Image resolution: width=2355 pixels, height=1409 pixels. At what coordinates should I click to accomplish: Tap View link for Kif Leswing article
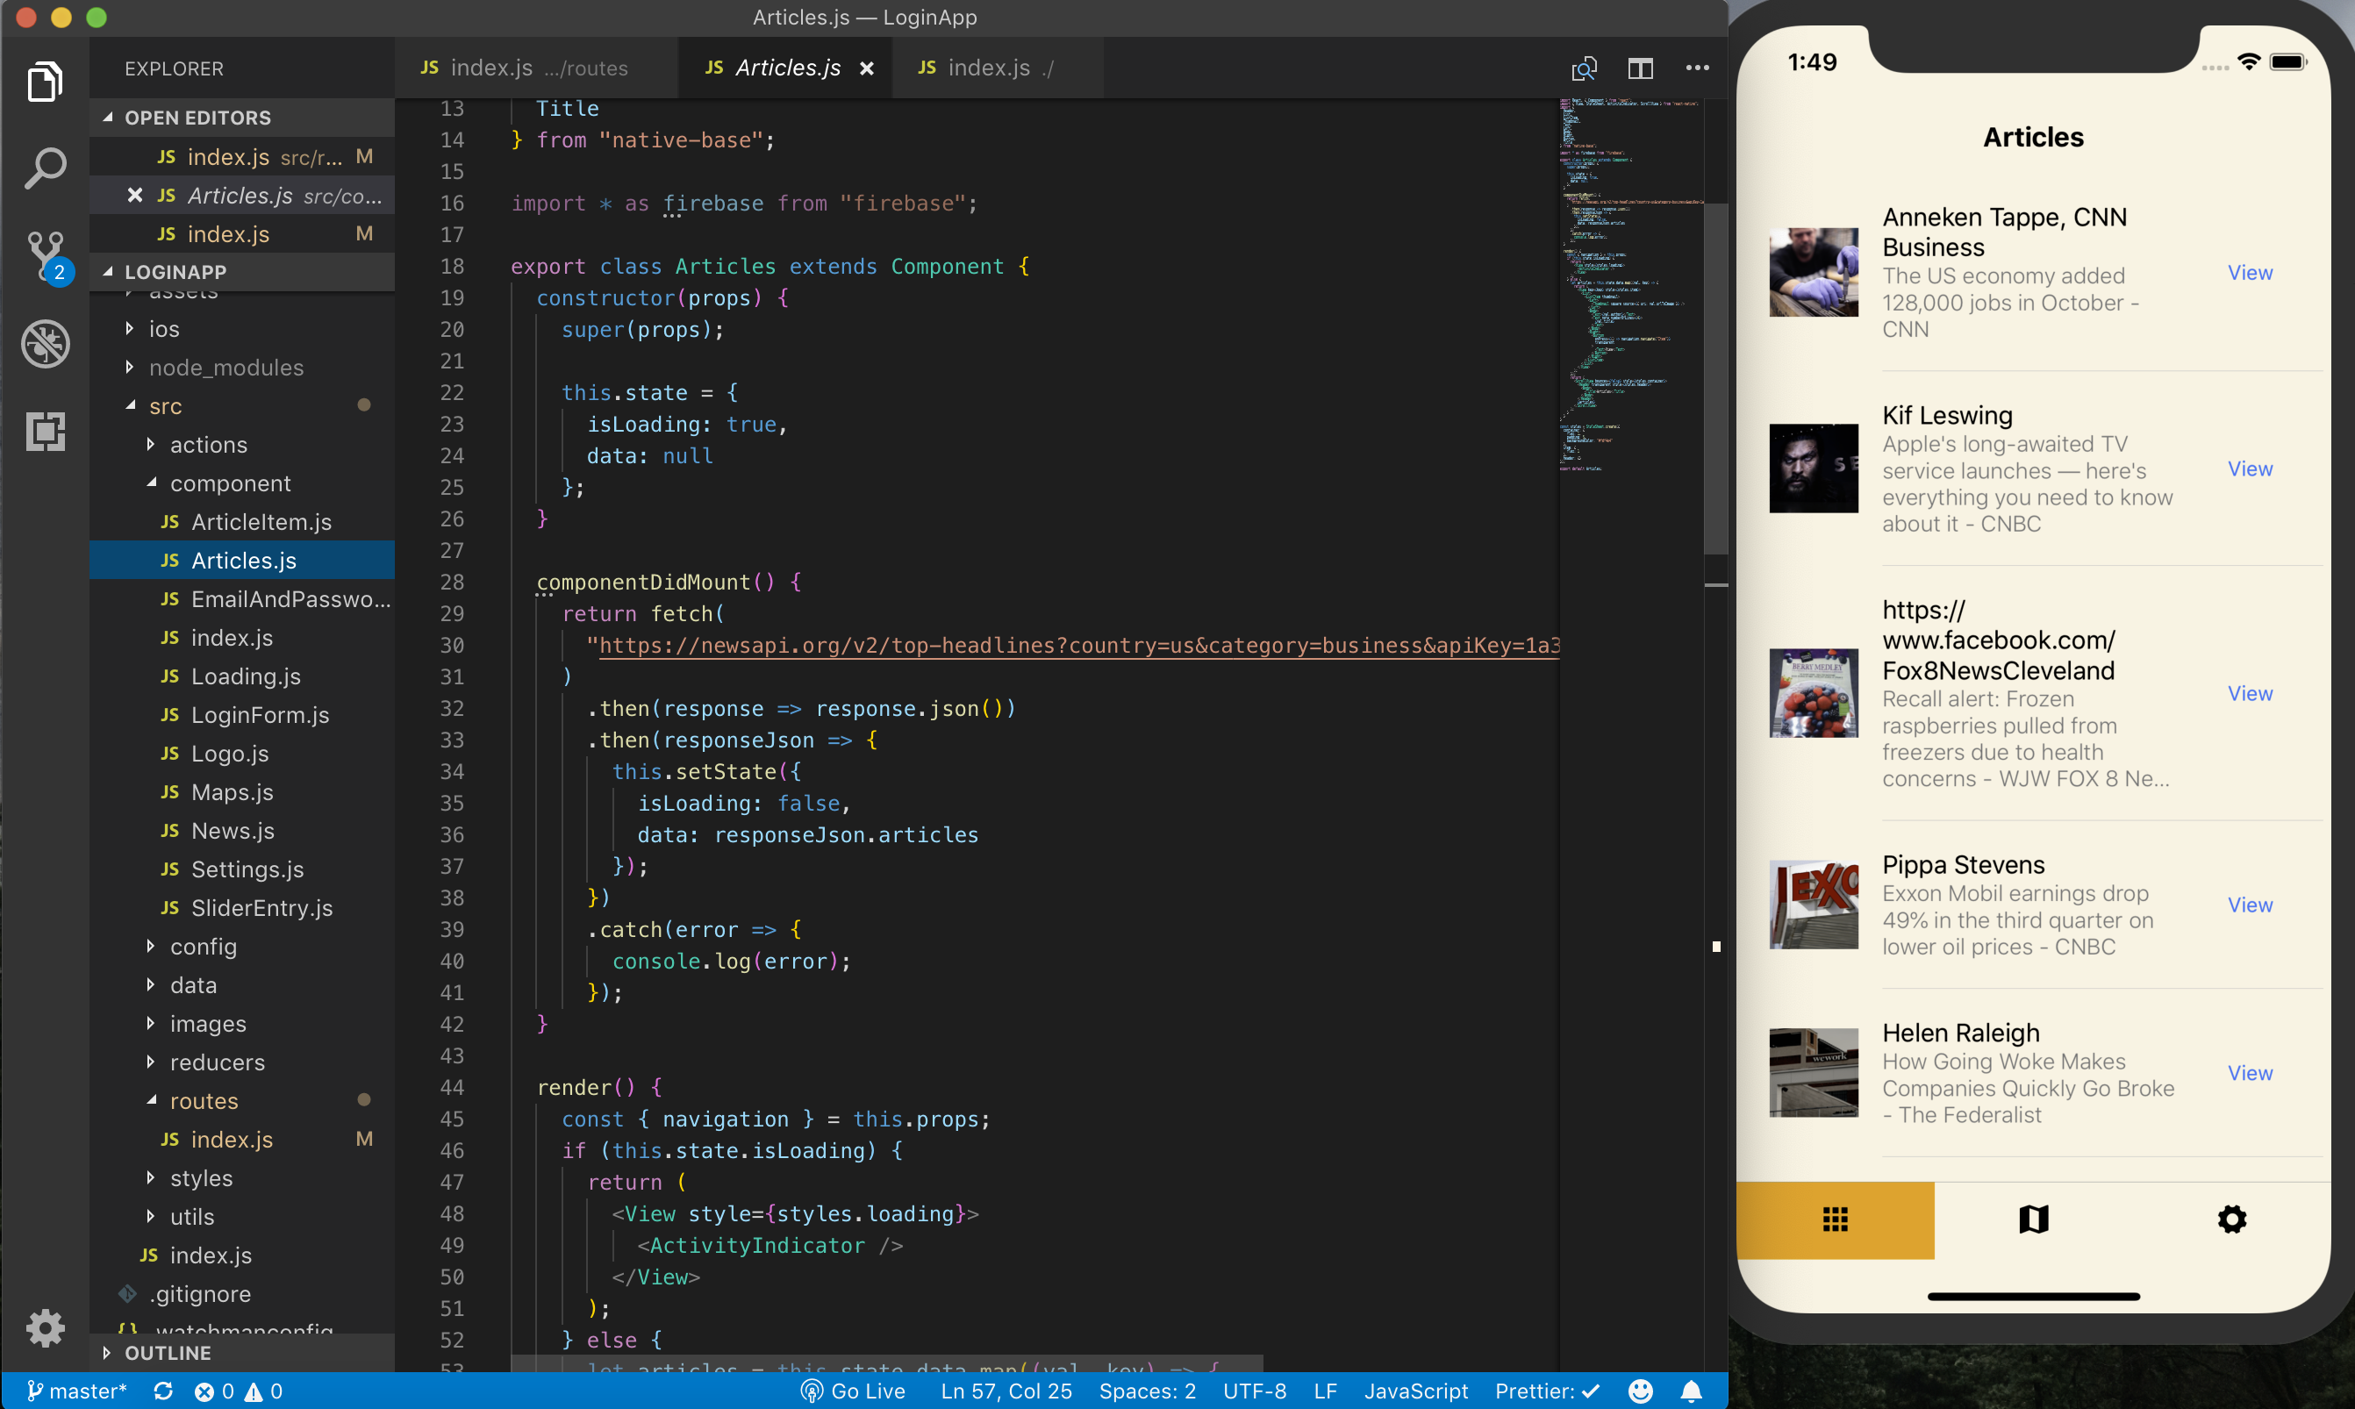pyautogui.click(x=2250, y=469)
